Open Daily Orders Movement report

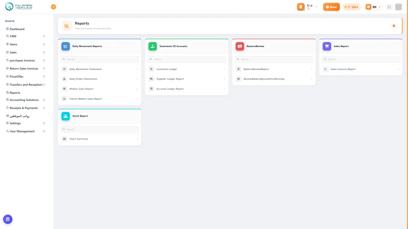pos(99,79)
